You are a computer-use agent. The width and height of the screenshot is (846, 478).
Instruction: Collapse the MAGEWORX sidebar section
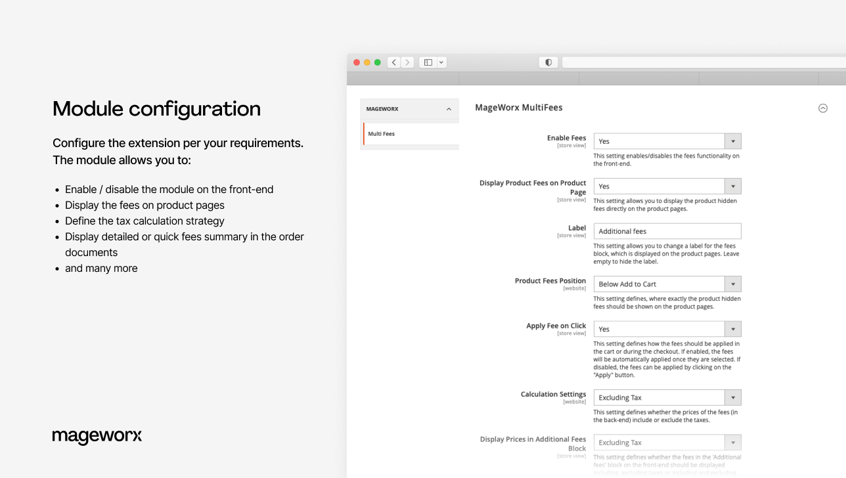point(449,109)
